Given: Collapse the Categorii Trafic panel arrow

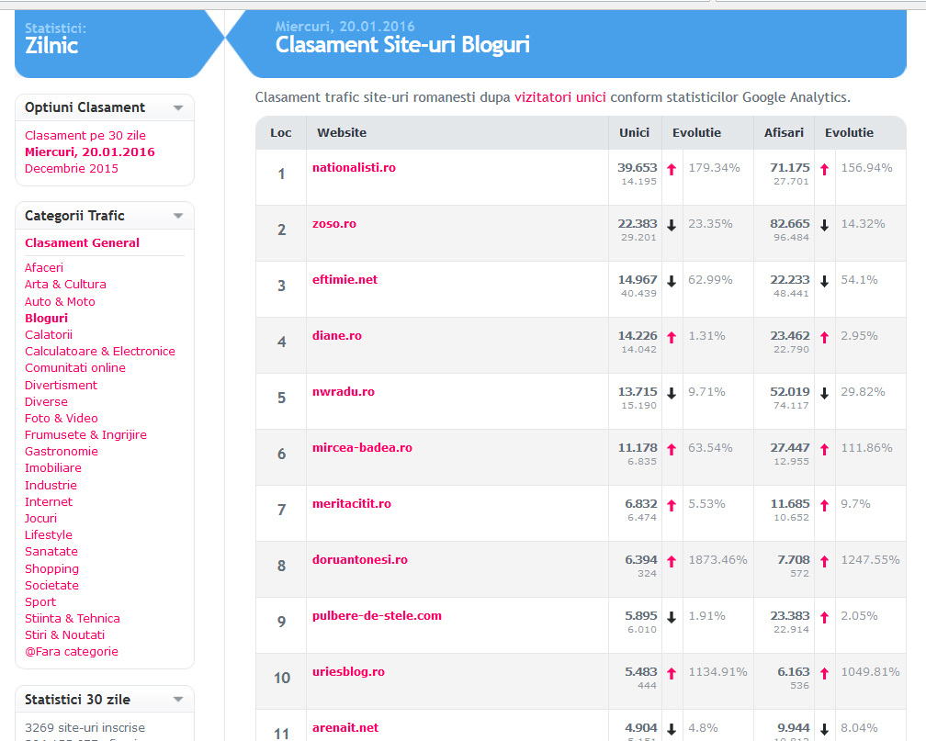Looking at the screenshot, I should click(x=178, y=216).
